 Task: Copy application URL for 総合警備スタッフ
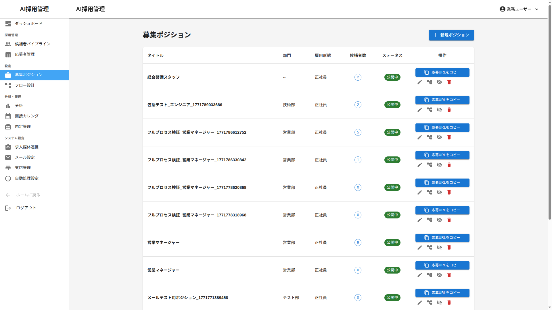coord(442,72)
